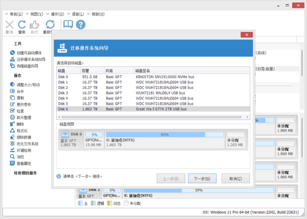Image resolution: width=307 pixels, height=219 pixels.
Task: Click the 主 primary legend swatch
Action: coord(80,203)
